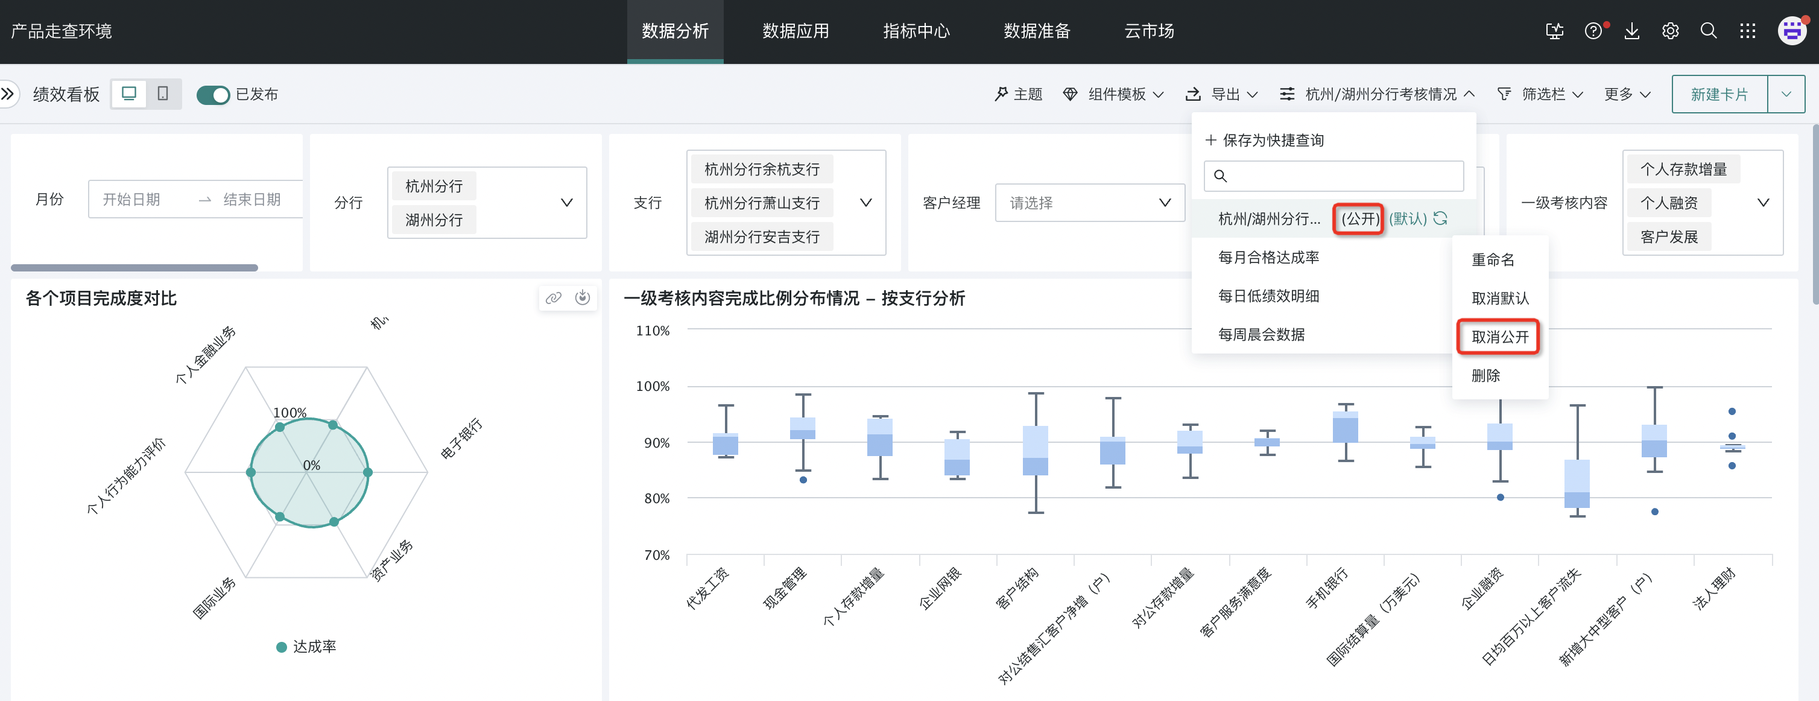Click the 绩效看板 dashboard title

[66, 94]
